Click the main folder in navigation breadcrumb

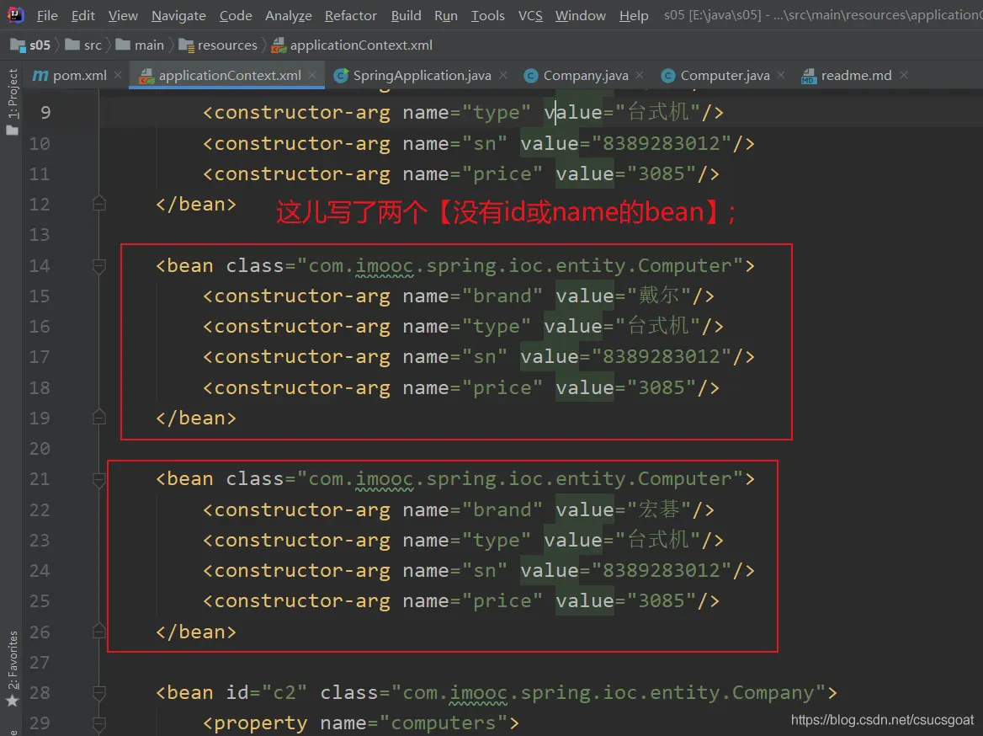pos(149,45)
